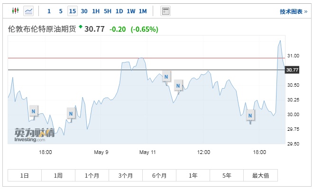Open the news marker before 12:00
313x190 pixels.
pyautogui.click(x=178, y=85)
